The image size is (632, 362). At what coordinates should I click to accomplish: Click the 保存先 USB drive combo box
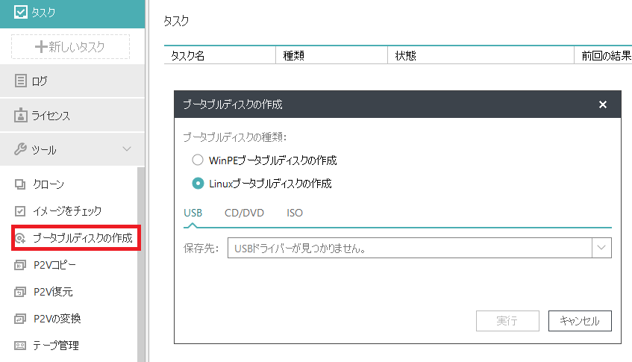(419, 248)
